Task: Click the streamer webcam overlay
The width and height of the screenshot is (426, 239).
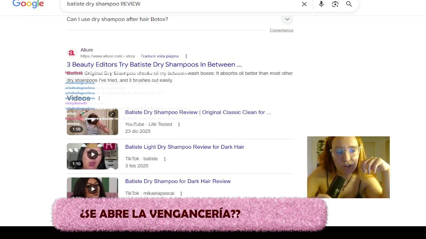Action: point(348,167)
